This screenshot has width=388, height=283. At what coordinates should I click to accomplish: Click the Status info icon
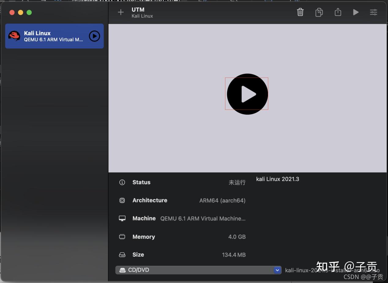click(122, 182)
